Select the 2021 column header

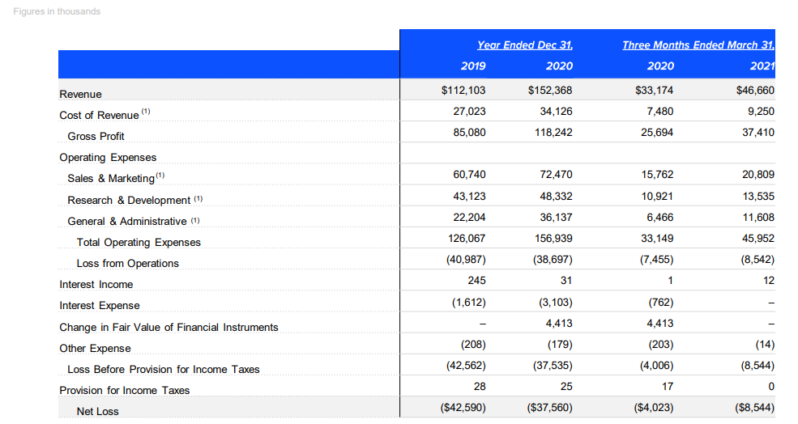pos(762,66)
